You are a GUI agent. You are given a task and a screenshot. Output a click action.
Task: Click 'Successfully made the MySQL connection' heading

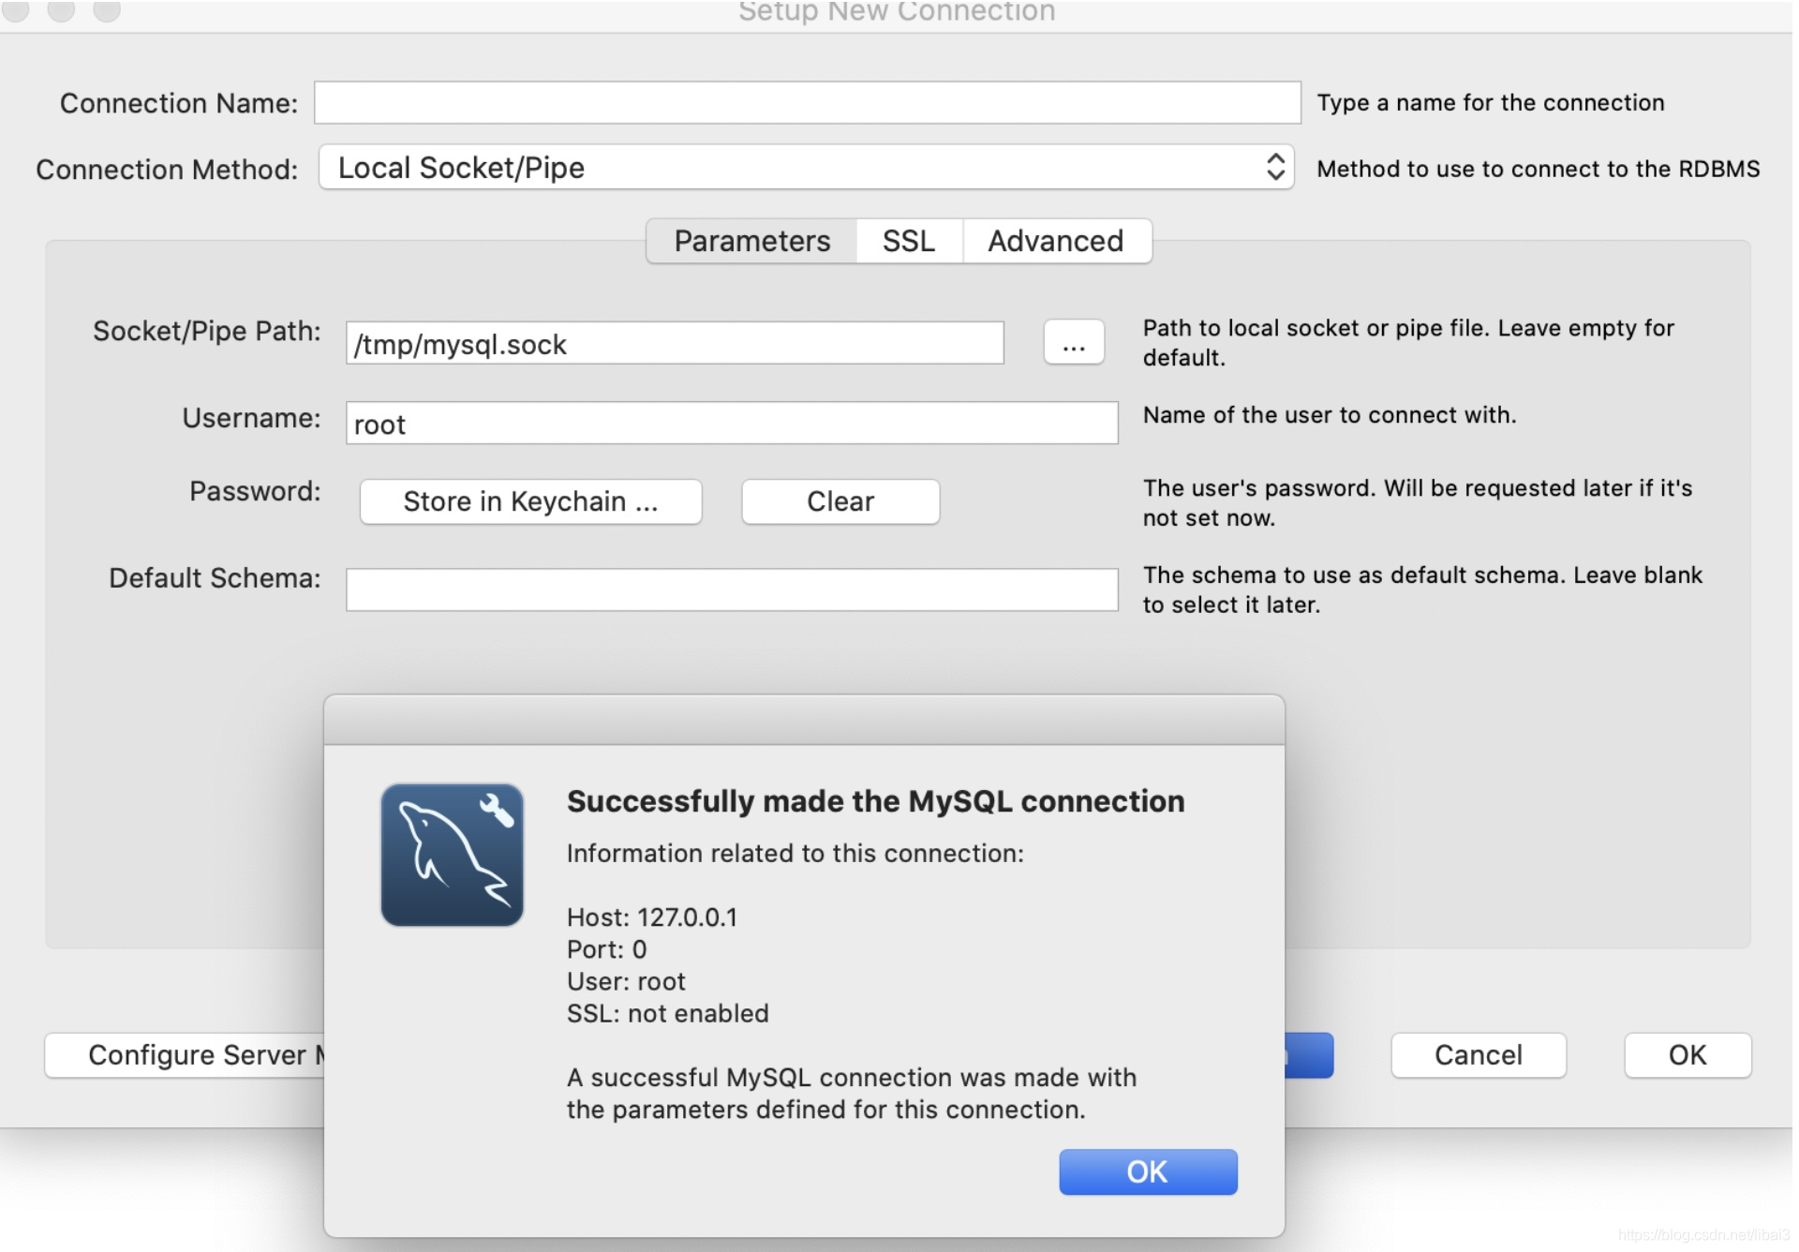coord(875,801)
